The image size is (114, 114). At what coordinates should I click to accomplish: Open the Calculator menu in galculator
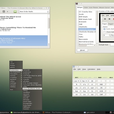click(x=91, y=69)
